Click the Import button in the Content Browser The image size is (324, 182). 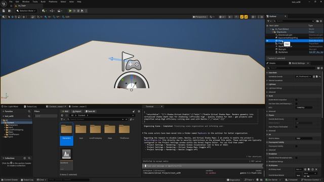[x=76, y=111]
